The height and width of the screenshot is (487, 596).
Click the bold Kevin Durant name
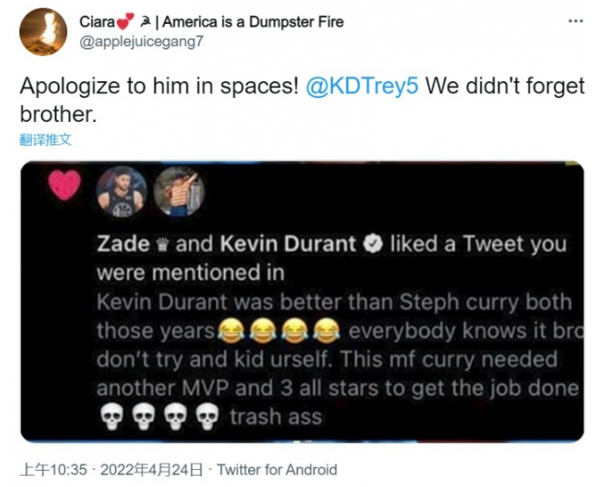coord(288,245)
